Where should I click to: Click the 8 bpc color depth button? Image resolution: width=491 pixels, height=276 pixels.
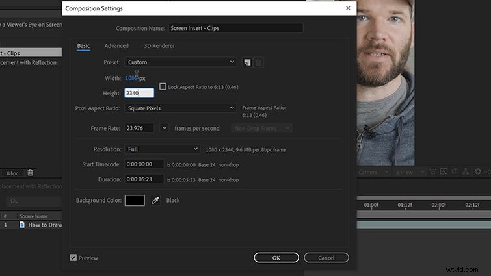click(12, 173)
